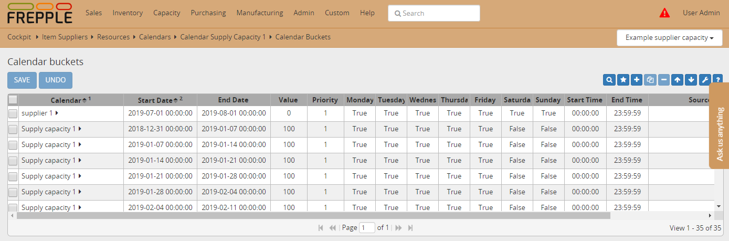Select row checkbox for bucket starting 2019-01-07
The width and height of the screenshot is (729, 241).
[13, 145]
